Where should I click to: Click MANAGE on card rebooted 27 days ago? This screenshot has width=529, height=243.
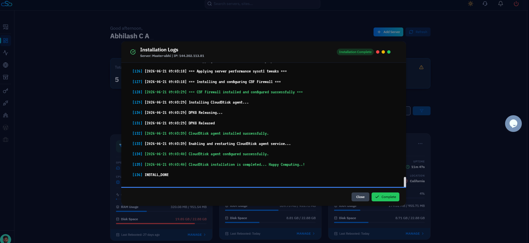[x=197, y=235]
